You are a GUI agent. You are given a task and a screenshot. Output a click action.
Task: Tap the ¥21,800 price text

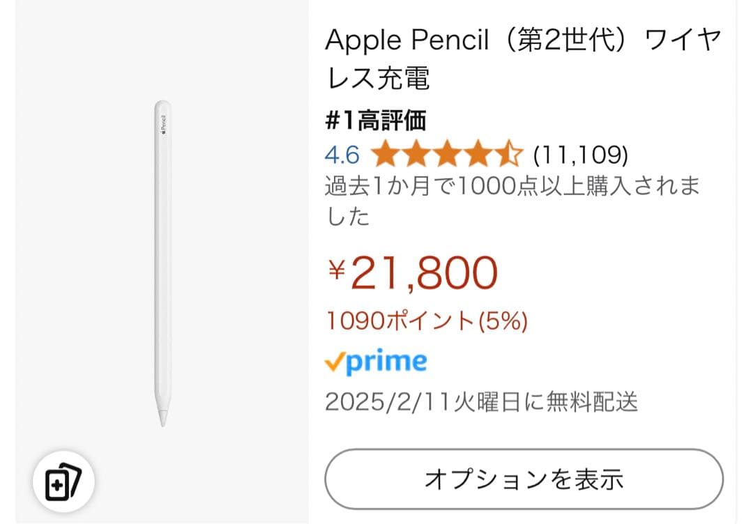411,272
